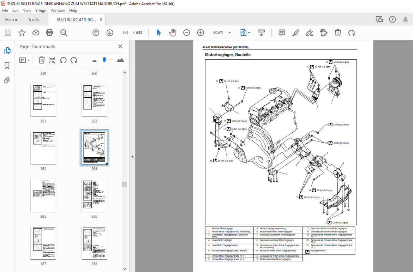413x272 pixels.
Task: Click the Save file icon
Action: click(x=8, y=33)
